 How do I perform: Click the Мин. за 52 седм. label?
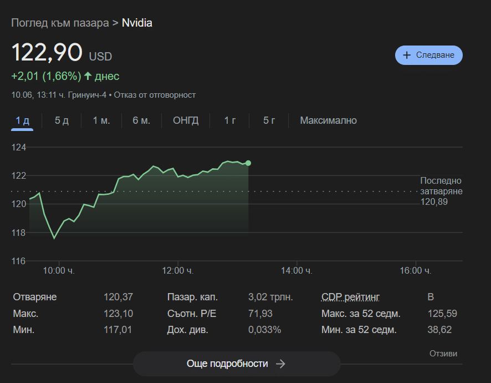coord(359,330)
